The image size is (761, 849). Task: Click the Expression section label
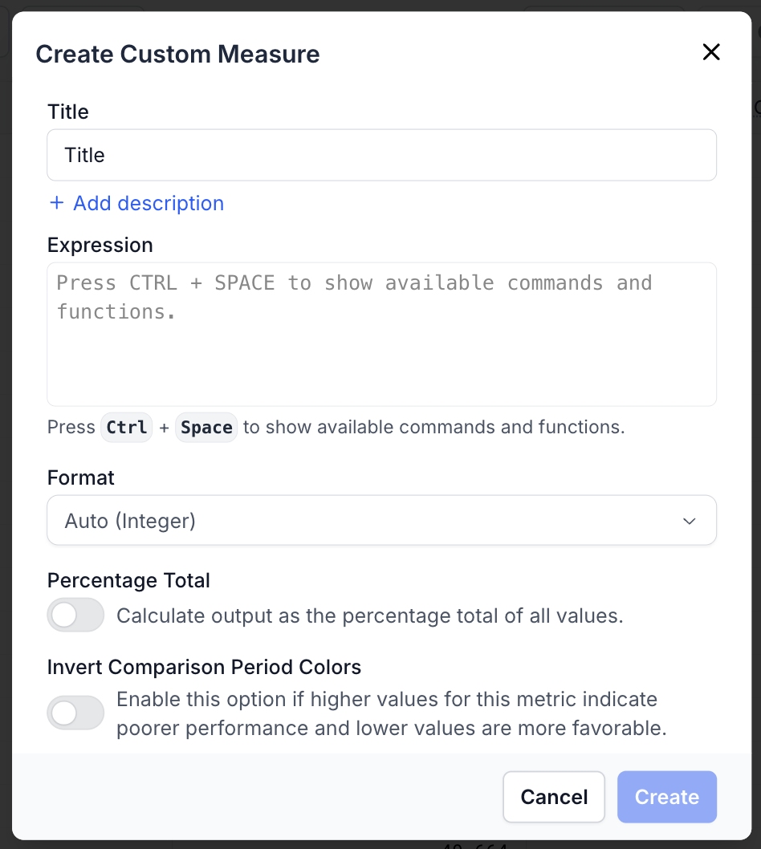pyautogui.click(x=100, y=245)
